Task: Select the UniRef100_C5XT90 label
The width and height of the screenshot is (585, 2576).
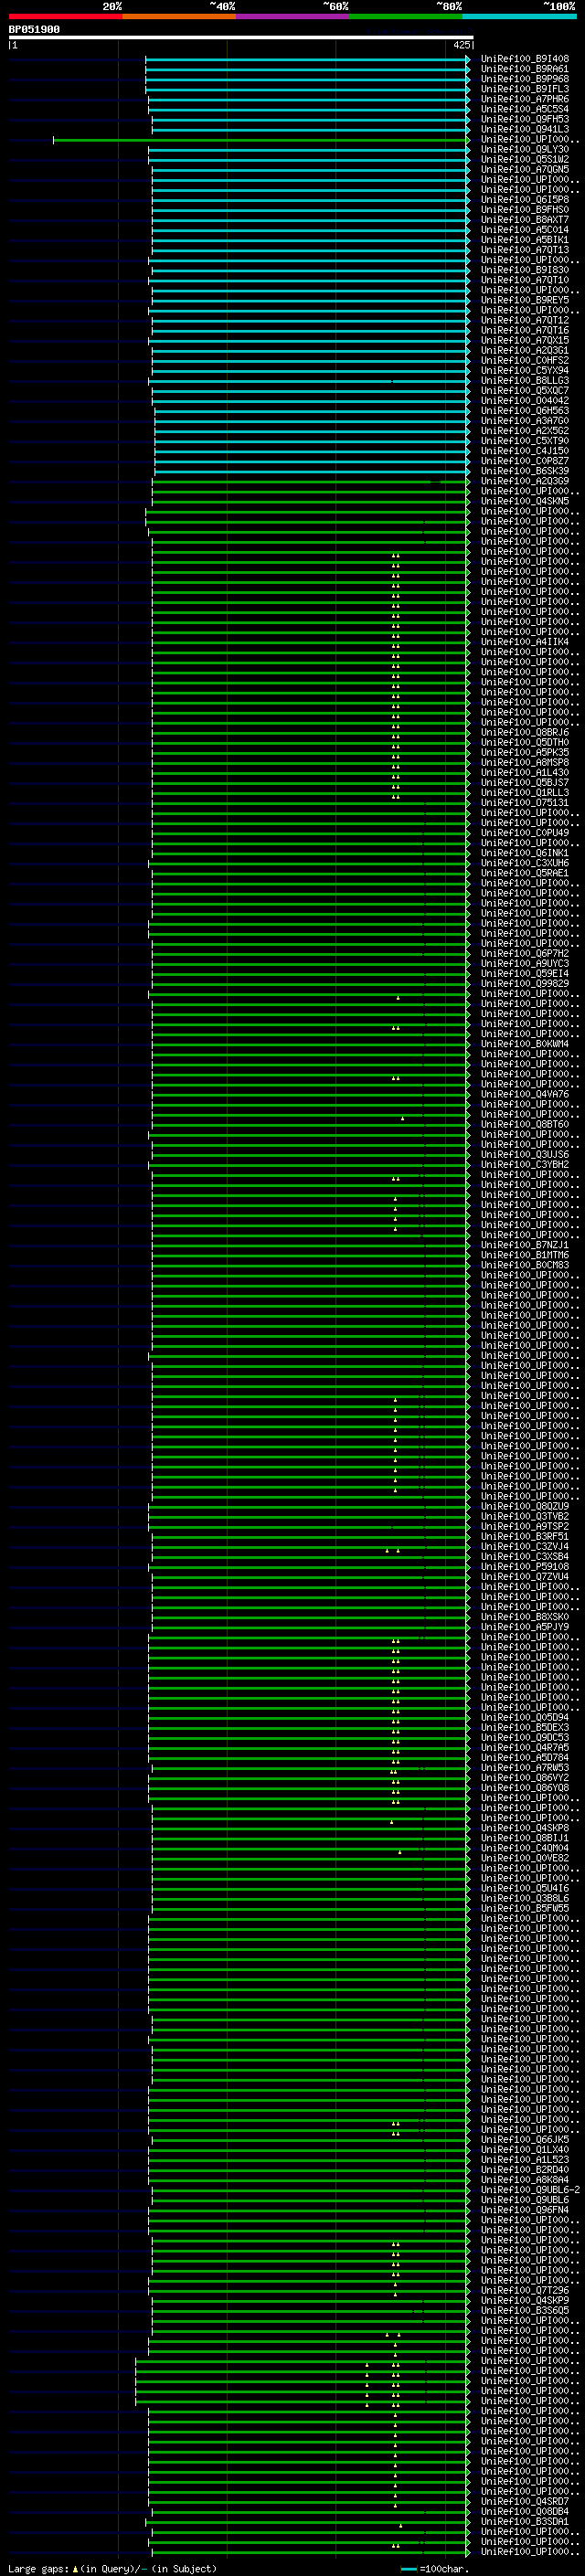Action: (525, 441)
